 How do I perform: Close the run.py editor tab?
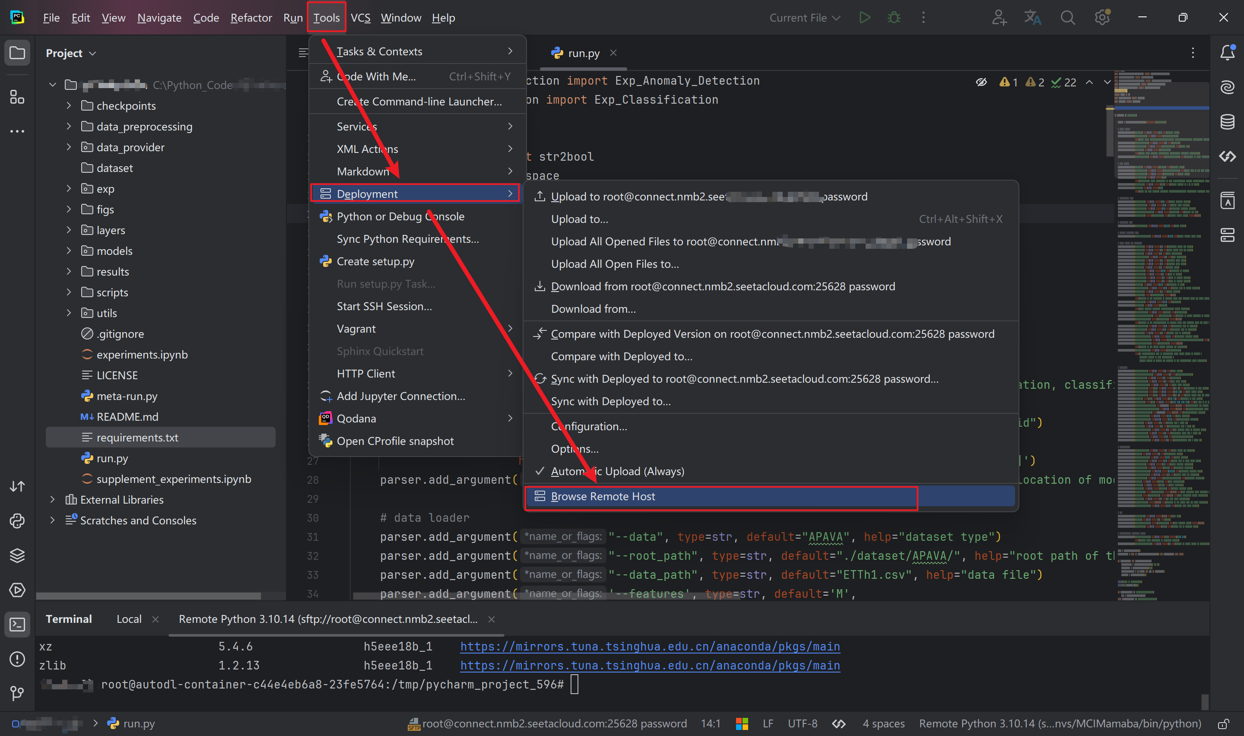point(613,53)
